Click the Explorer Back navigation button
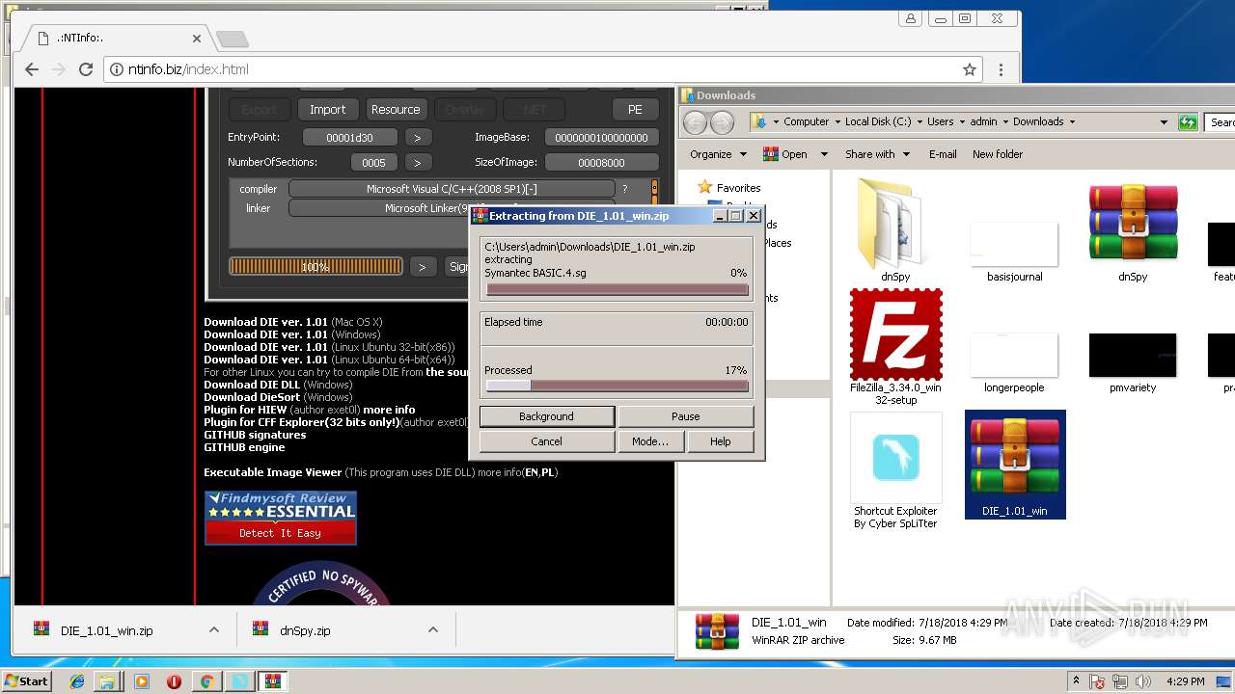Screen dimensions: 1235x694 (695, 122)
